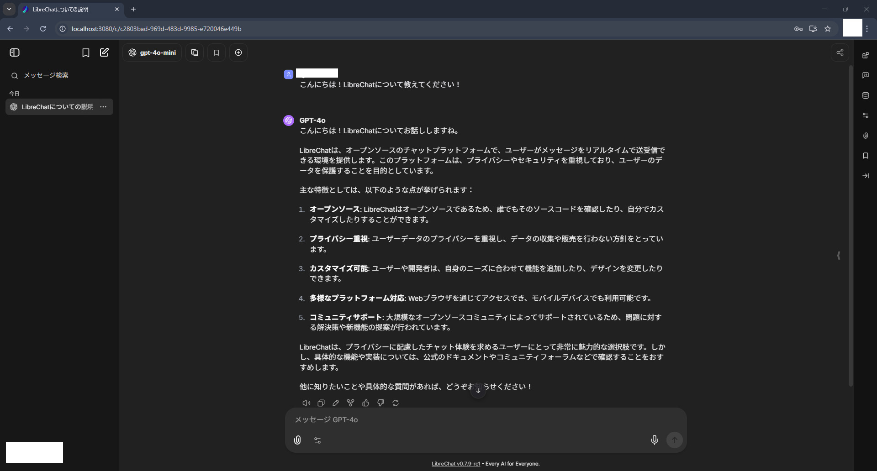
Task: Open the database icon in right panel
Action: (866, 95)
